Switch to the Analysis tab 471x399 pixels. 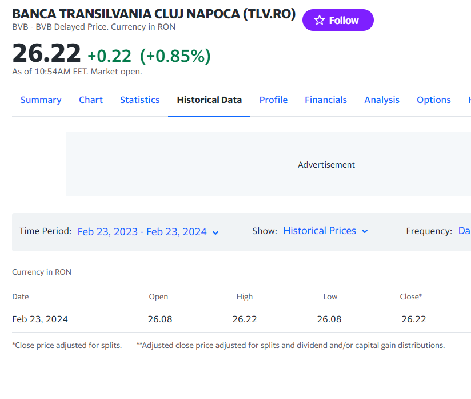pyautogui.click(x=382, y=100)
